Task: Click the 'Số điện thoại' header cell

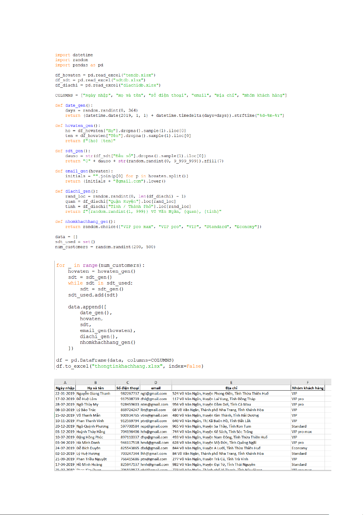Action: 127,388
